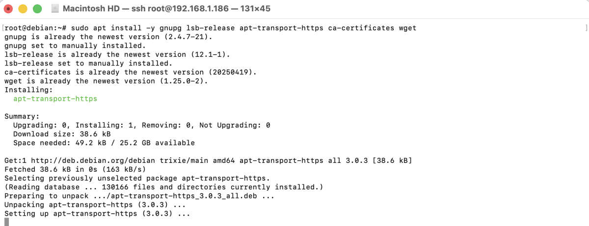Click the sudo apt install command text

pos(241,28)
